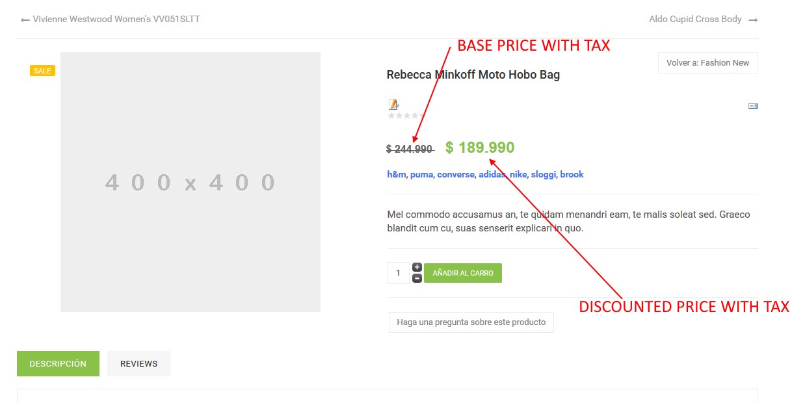This screenshot has height=403, width=805.
Task: Click the email to a friend icon
Action: coord(752,105)
